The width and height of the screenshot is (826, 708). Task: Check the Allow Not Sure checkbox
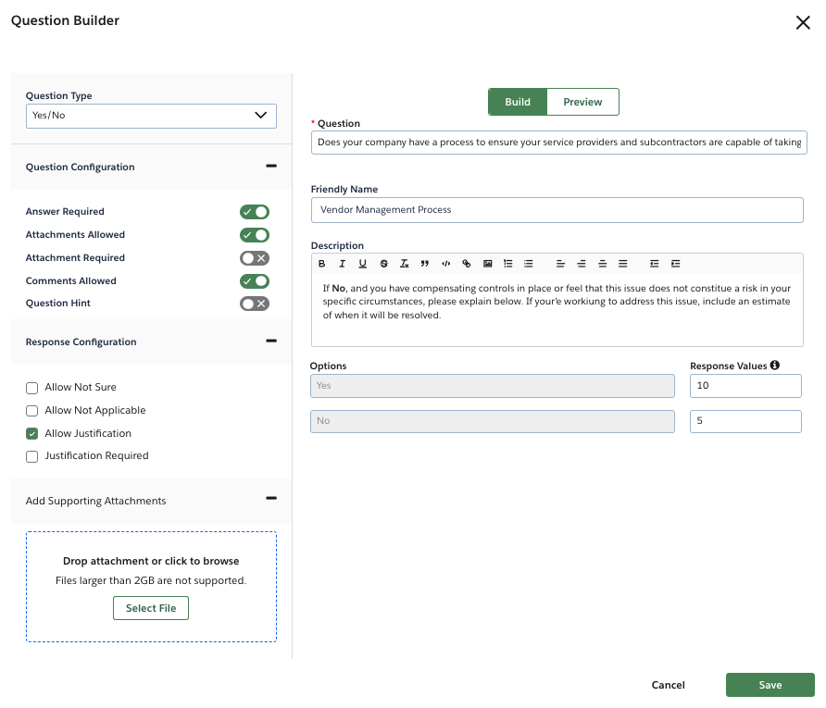point(31,388)
